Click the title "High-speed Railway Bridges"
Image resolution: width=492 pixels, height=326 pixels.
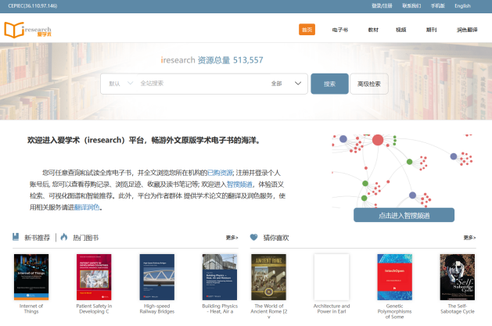coord(157,309)
